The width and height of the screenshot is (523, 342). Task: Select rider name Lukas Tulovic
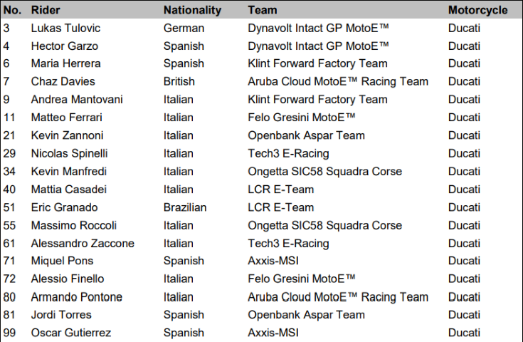pos(65,28)
